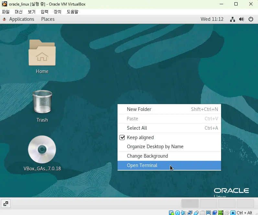Image resolution: width=258 pixels, height=215 pixels.
Task: Switch to the first workspace
Action: pyautogui.click(x=190, y=204)
